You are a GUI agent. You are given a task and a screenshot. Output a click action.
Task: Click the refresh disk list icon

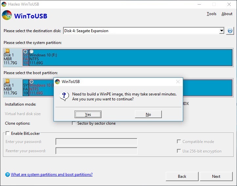click(230, 31)
